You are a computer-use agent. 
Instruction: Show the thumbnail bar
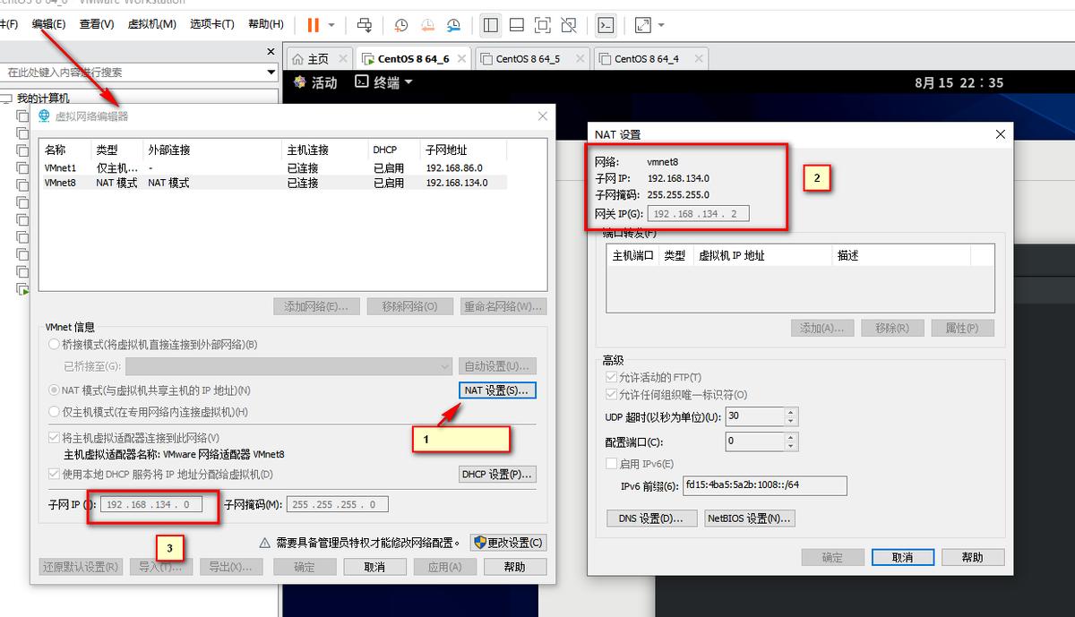click(515, 24)
